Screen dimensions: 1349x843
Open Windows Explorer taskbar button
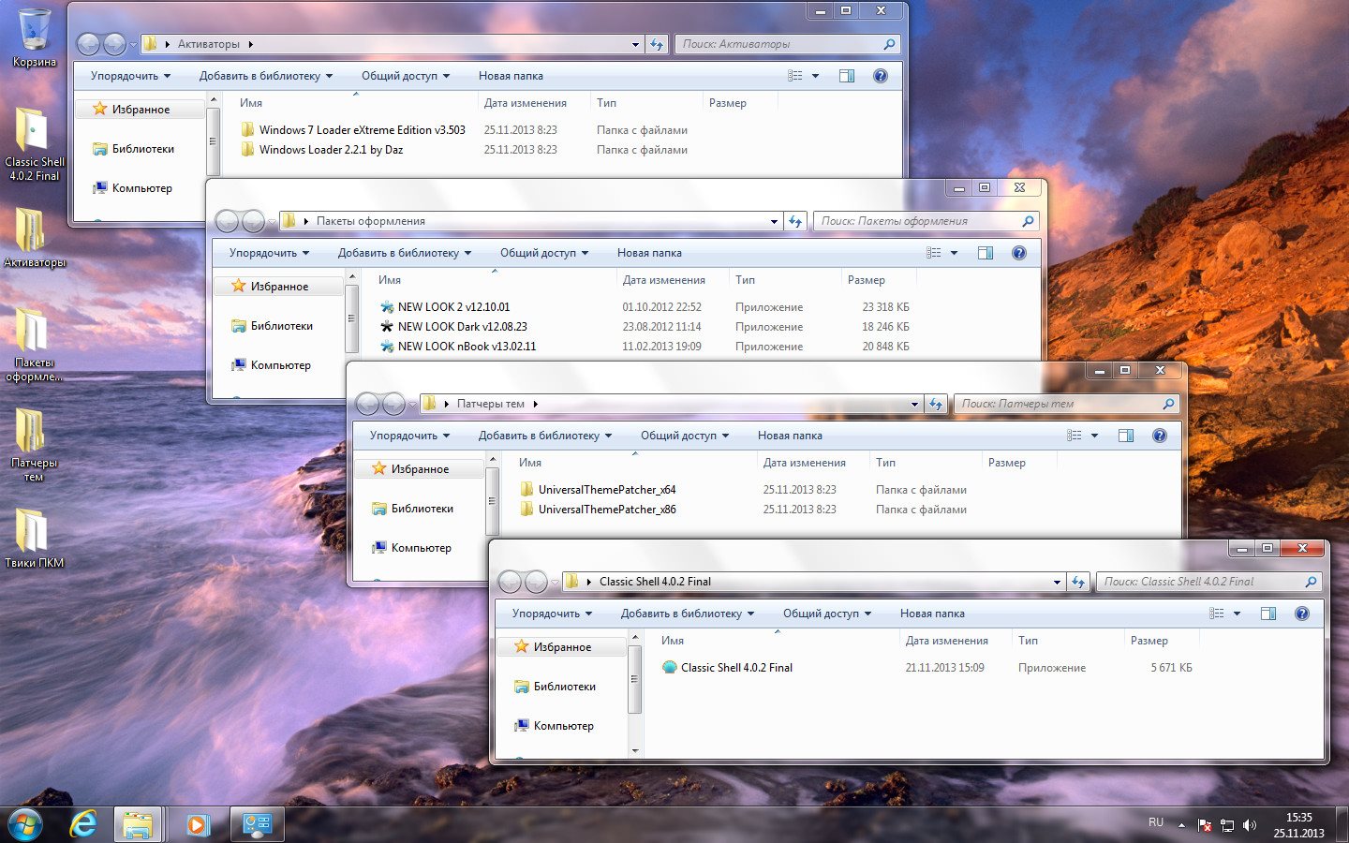pos(138,824)
